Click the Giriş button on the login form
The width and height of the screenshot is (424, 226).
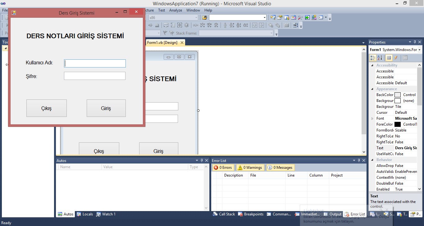tap(106, 108)
